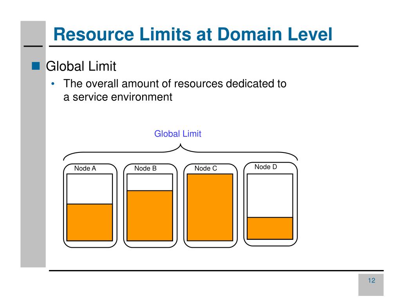Screen dimensions: 401x301
Task: Select the curly brace above the nodes
Action: 181,152
